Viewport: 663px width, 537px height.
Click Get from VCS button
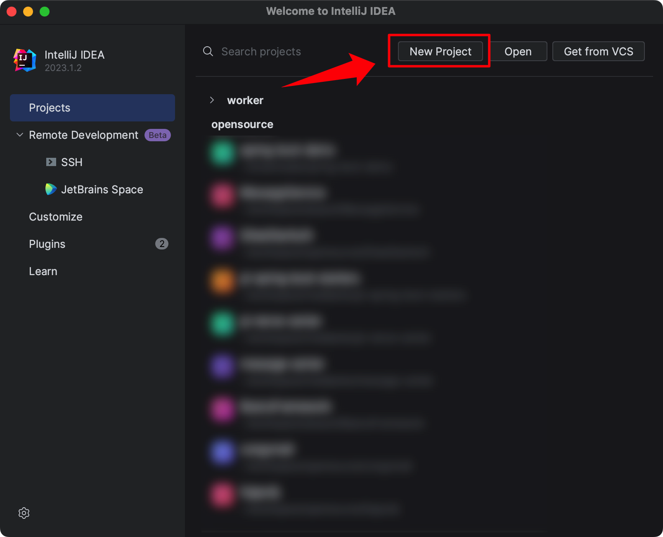coord(598,51)
